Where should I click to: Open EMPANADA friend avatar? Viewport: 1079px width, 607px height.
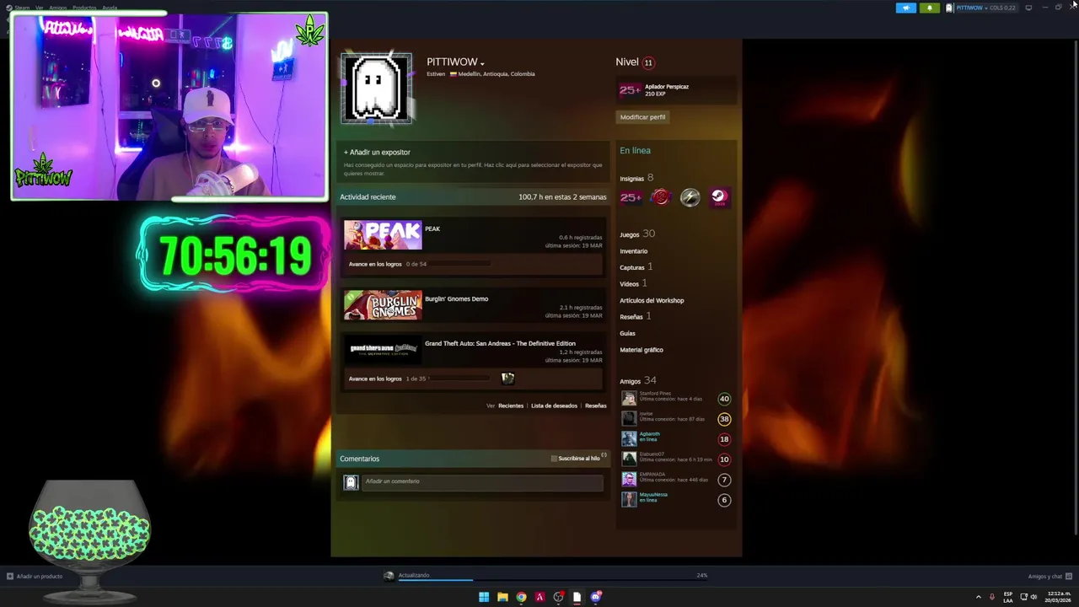click(x=629, y=480)
